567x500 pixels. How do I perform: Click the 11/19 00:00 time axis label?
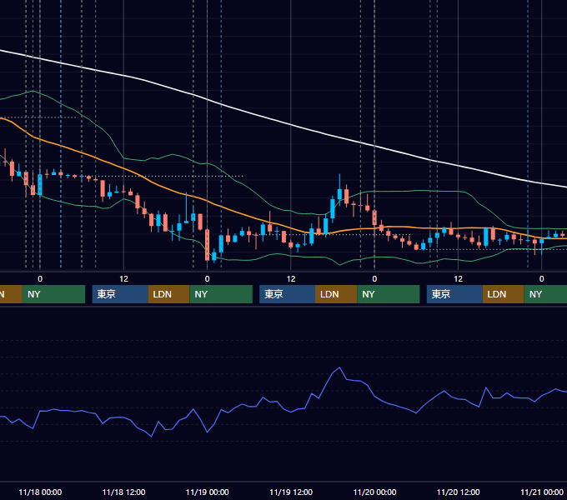point(207,492)
